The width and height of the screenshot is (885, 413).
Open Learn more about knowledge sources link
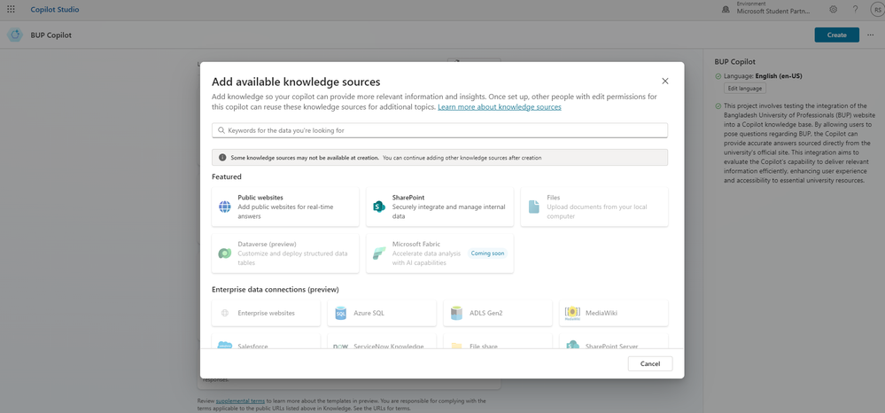coord(500,106)
